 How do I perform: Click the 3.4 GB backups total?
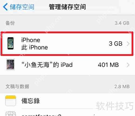point(122,23)
